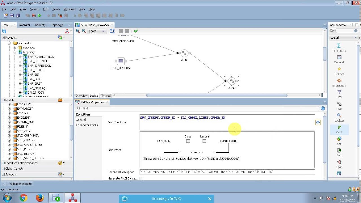Screen dimensions: 361x203
Task: Enable the Natural join checkbox
Action: pyautogui.click(x=204, y=141)
